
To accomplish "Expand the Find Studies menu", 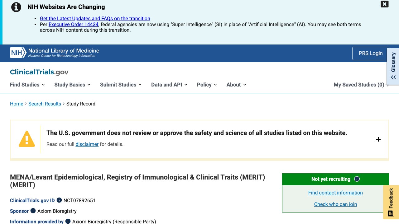I will click(27, 85).
